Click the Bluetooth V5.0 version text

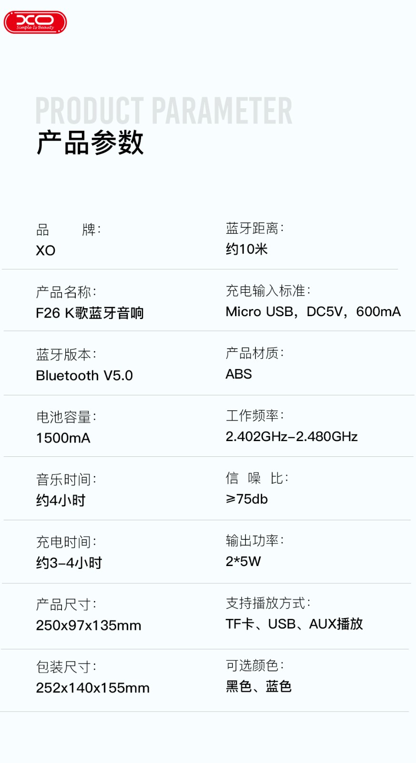tap(84, 376)
